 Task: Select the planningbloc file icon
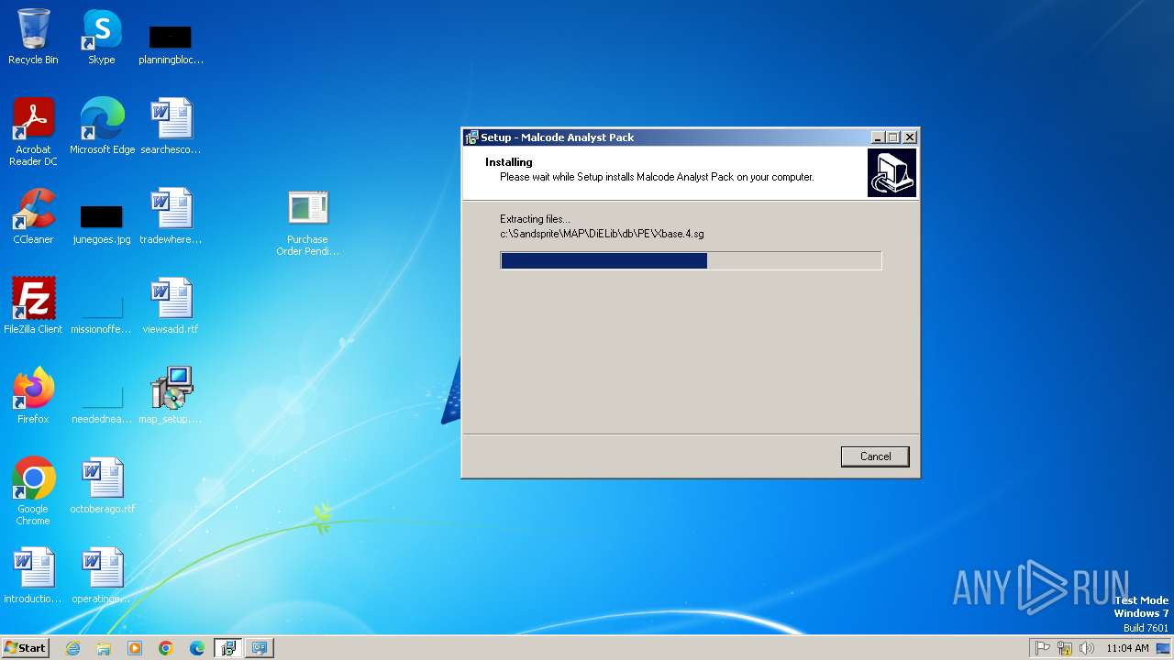[171, 44]
